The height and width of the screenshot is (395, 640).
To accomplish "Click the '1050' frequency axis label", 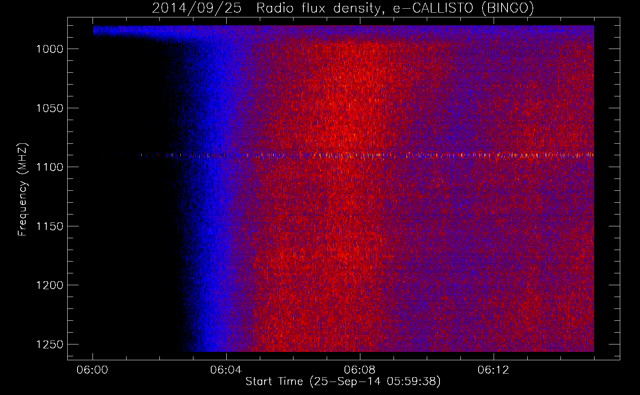I will point(49,108).
